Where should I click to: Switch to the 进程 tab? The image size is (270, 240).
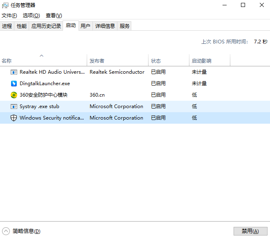7,26
